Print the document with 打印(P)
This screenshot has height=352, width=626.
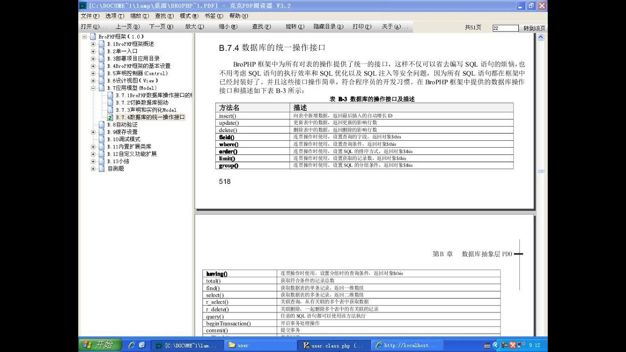point(362,27)
